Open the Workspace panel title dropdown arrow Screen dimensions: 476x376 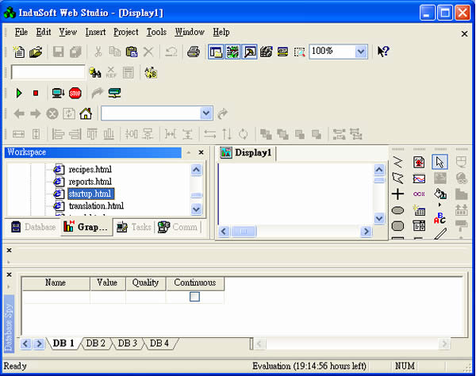(188, 152)
